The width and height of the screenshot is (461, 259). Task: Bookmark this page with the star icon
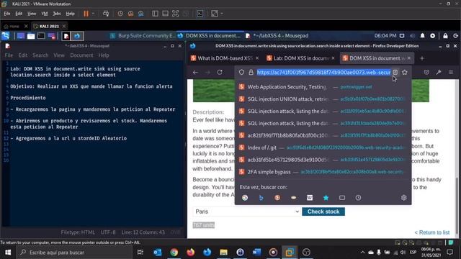tap(405, 72)
